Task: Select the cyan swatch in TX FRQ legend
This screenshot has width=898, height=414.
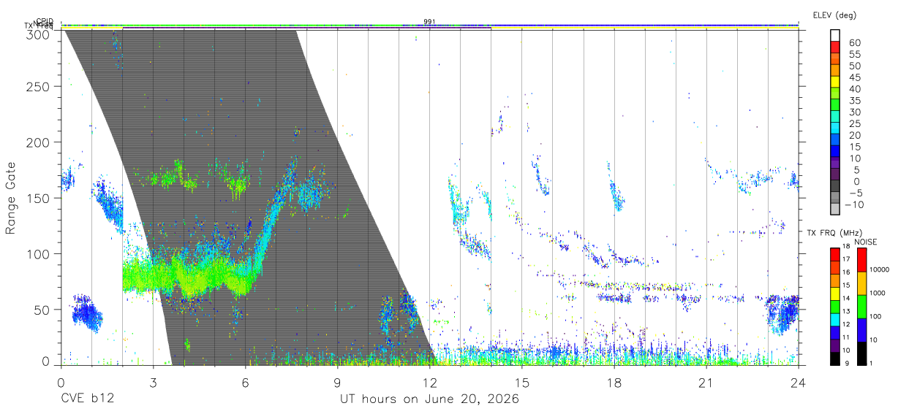Action: 834,319
